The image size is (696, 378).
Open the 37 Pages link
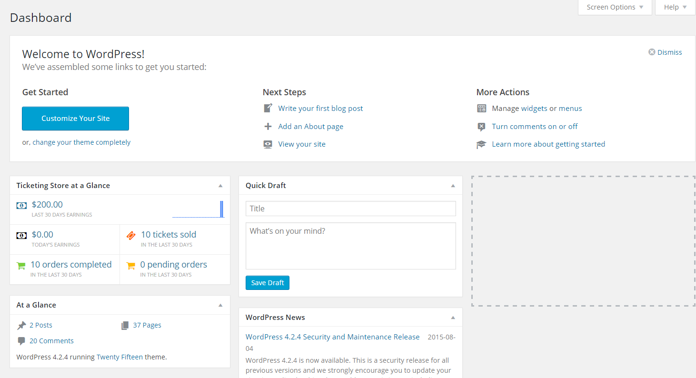[147, 325]
